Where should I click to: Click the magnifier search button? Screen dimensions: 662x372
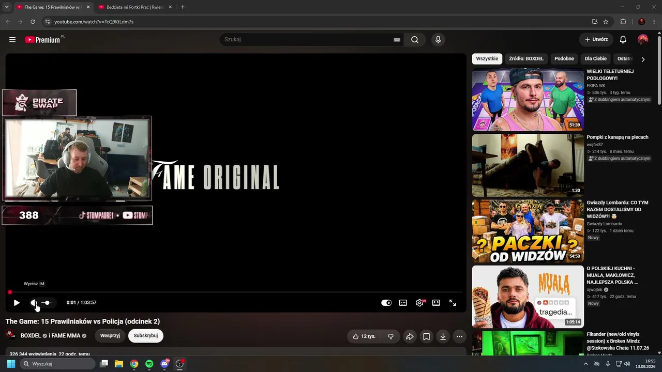click(415, 40)
